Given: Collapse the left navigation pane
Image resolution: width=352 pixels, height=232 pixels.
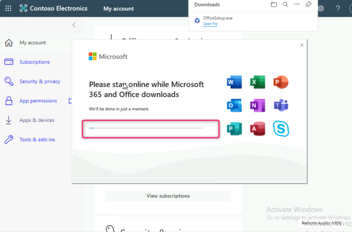Looking at the screenshot, I should (74, 25).
